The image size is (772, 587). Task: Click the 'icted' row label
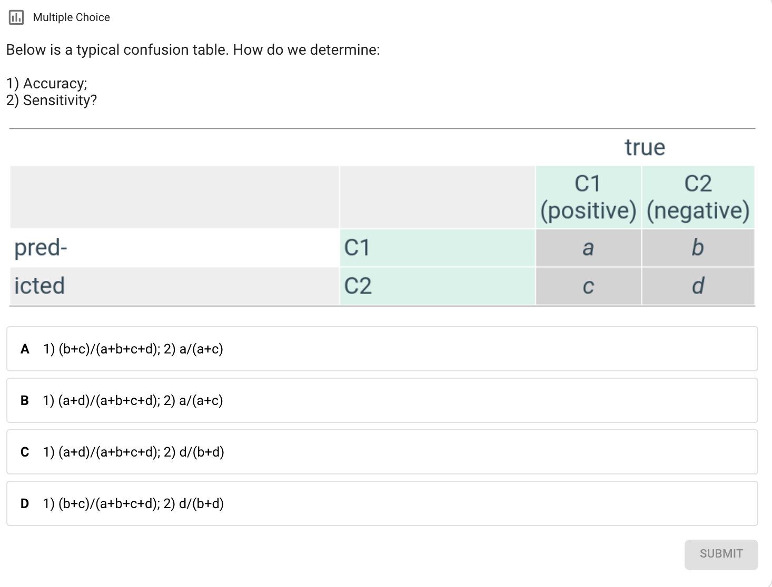coord(39,286)
